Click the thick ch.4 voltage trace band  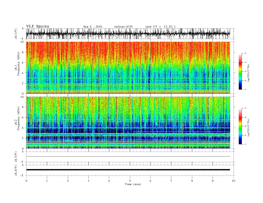(x=128, y=170)
